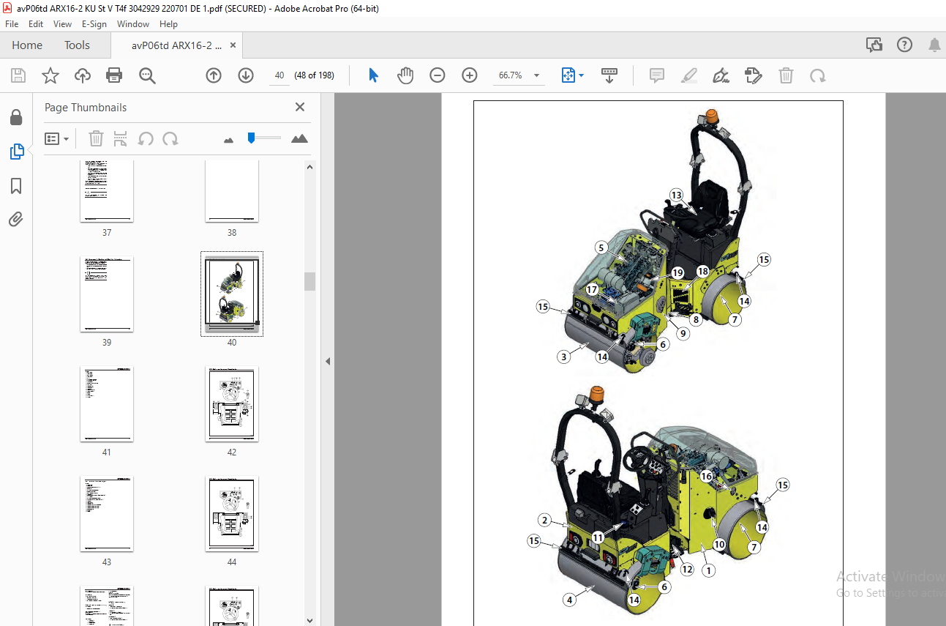Activate the Hand pan tool
This screenshot has width=946, height=626.
(405, 75)
